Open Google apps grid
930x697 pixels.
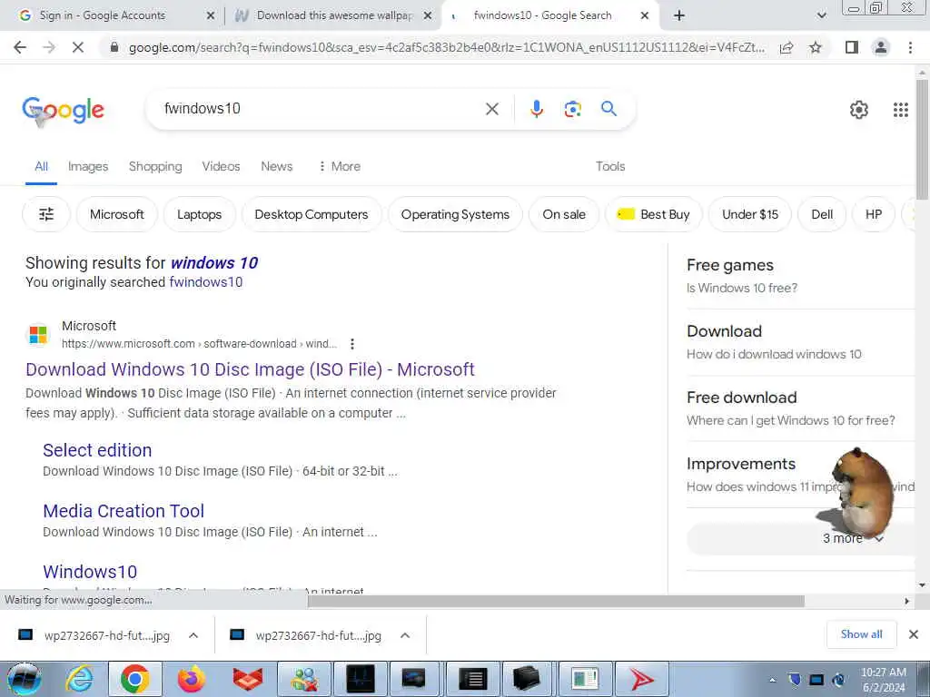coord(900,110)
